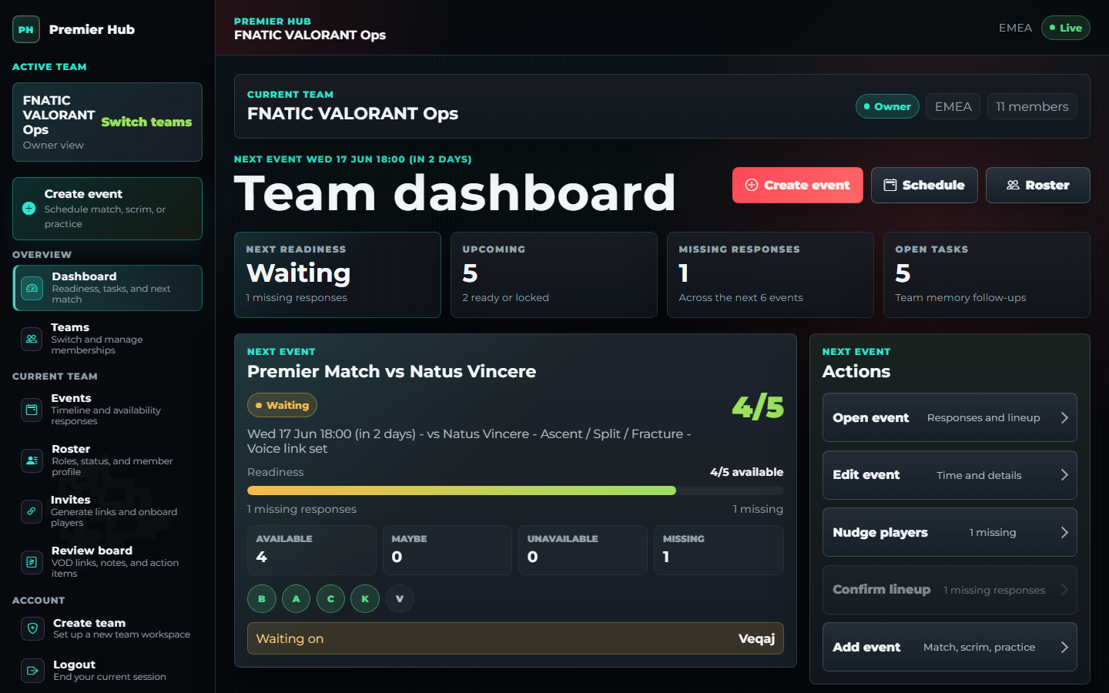Click player avatar K

coord(365,598)
